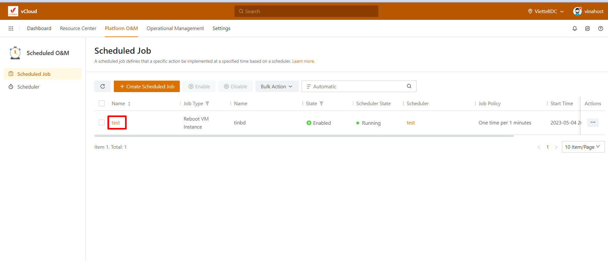This screenshot has width=608, height=261.
Task: Click the search magnifier in filter box
Action: pyautogui.click(x=409, y=86)
